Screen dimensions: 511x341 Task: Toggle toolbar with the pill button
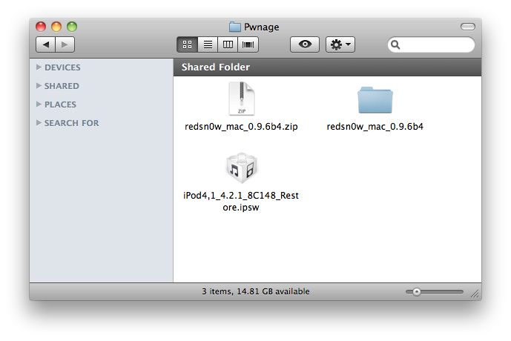468,27
